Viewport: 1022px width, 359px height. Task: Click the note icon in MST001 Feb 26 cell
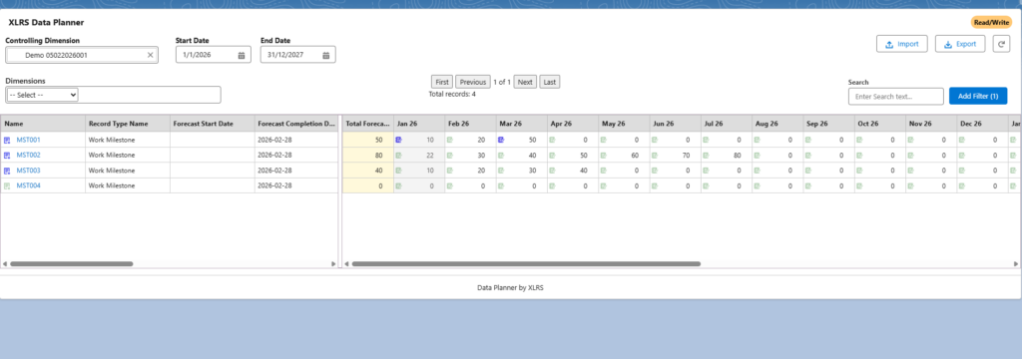coord(450,140)
